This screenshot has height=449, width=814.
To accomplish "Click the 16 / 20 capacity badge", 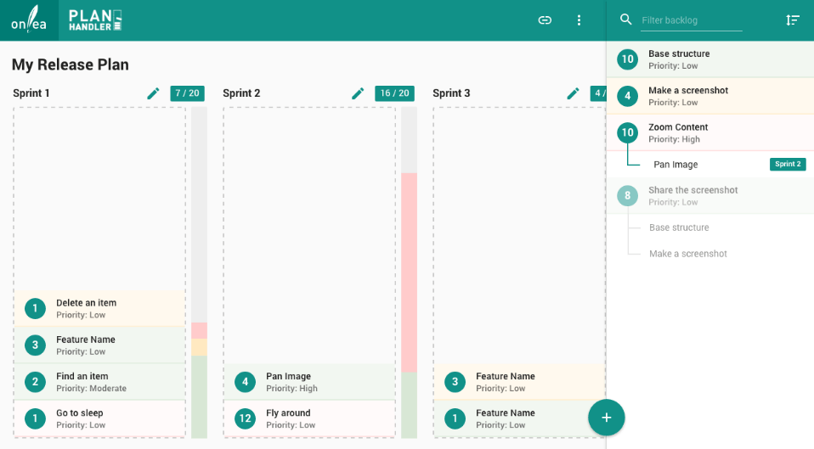I will point(394,93).
